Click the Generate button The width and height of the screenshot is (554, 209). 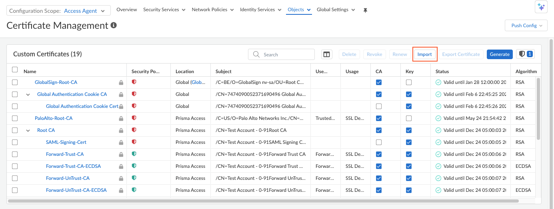[500, 54]
